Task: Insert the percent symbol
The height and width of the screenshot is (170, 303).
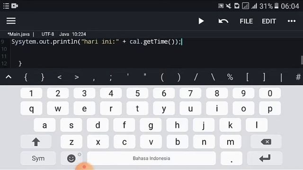Action: 230,77
